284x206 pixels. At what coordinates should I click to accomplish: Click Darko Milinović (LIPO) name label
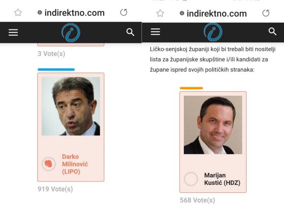75,164
